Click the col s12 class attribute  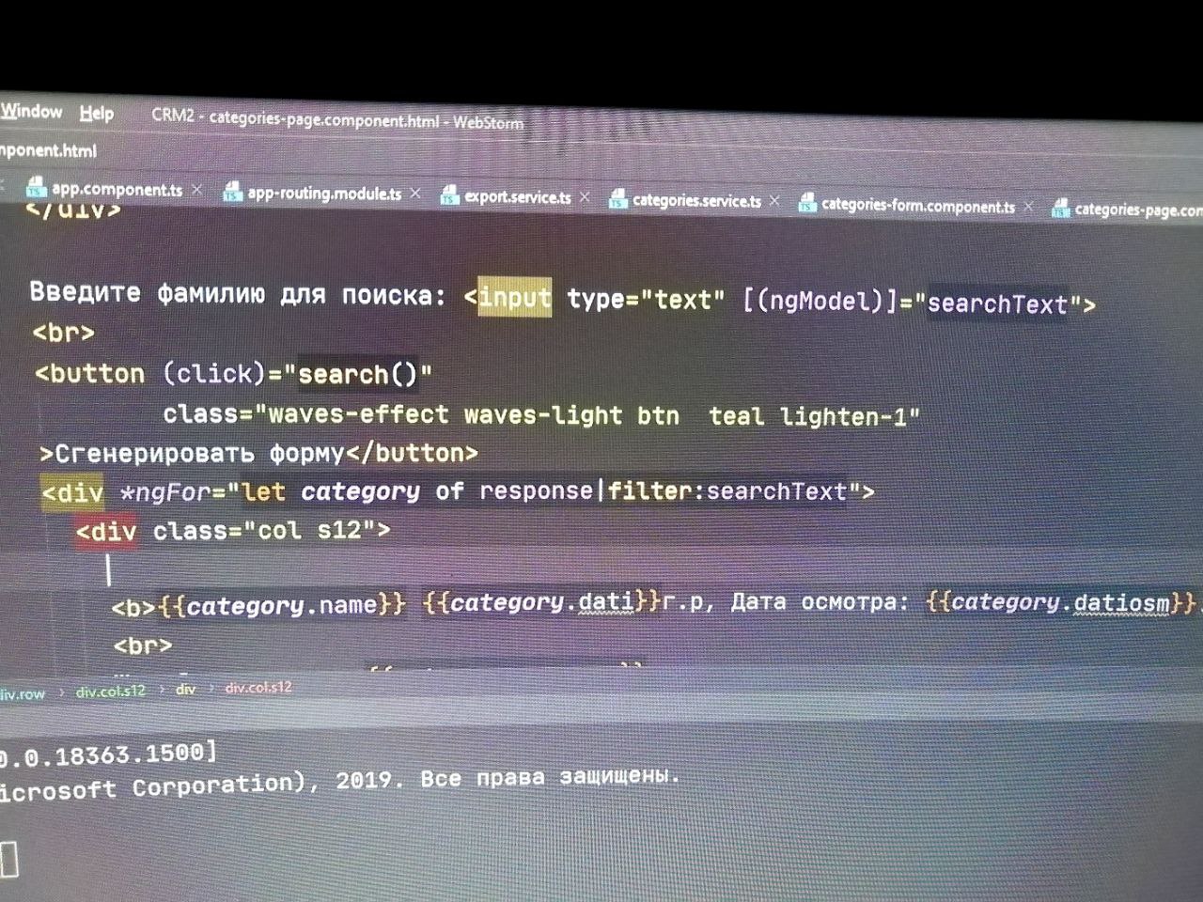click(x=271, y=531)
